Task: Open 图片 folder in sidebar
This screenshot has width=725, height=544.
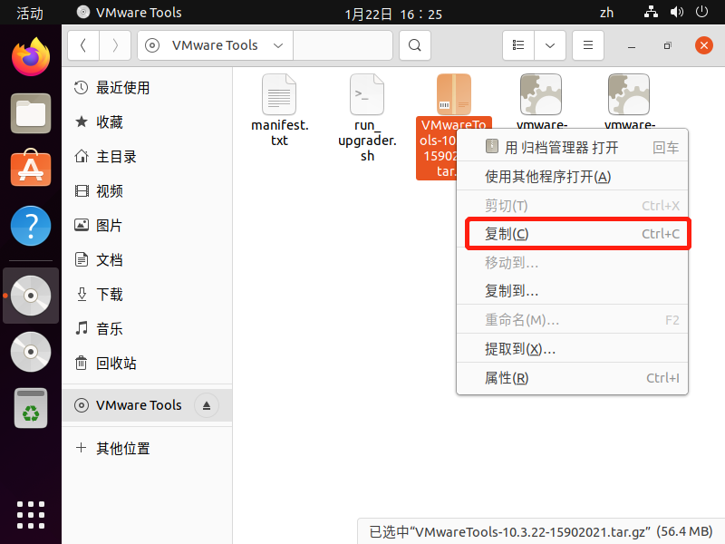Action: tap(147, 225)
